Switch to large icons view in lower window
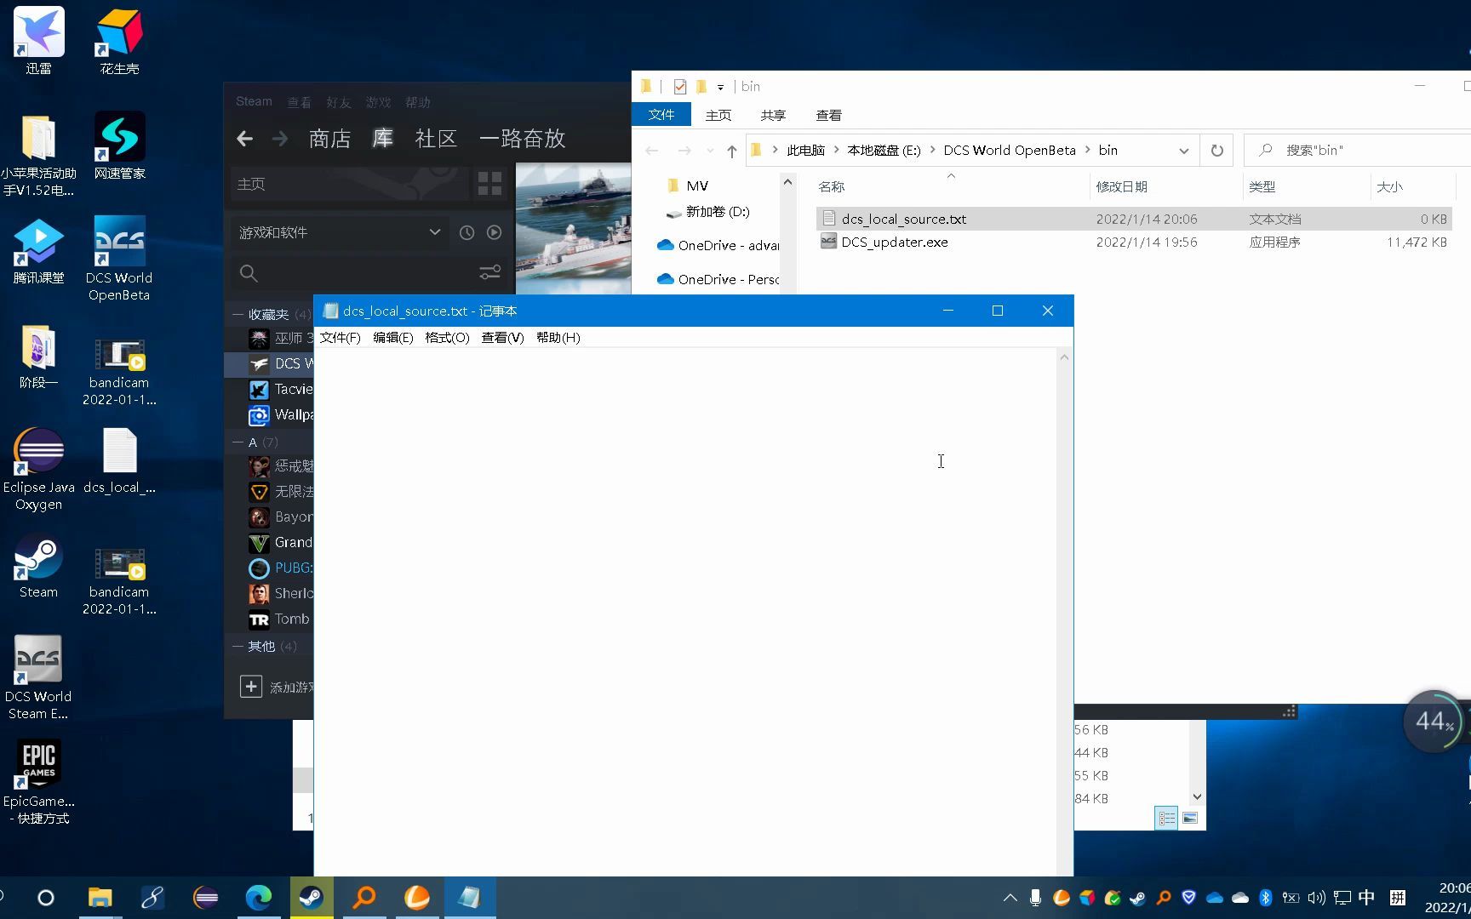Image resolution: width=1471 pixels, height=919 pixels. pos(1190,818)
